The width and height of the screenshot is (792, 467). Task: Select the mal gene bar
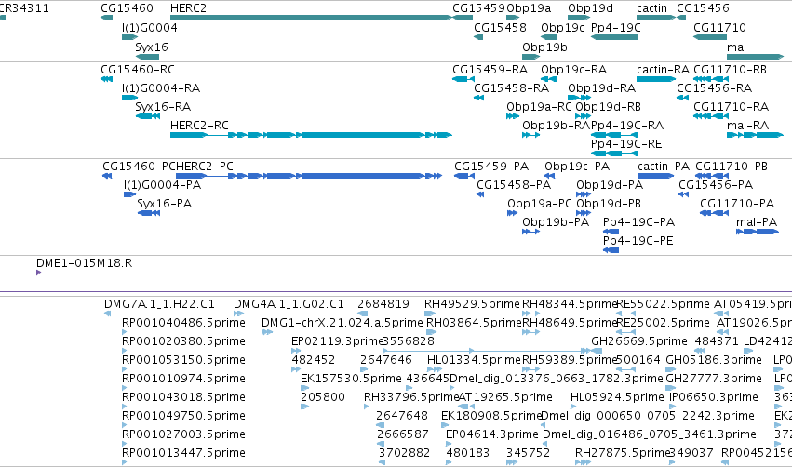pos(755,57)
